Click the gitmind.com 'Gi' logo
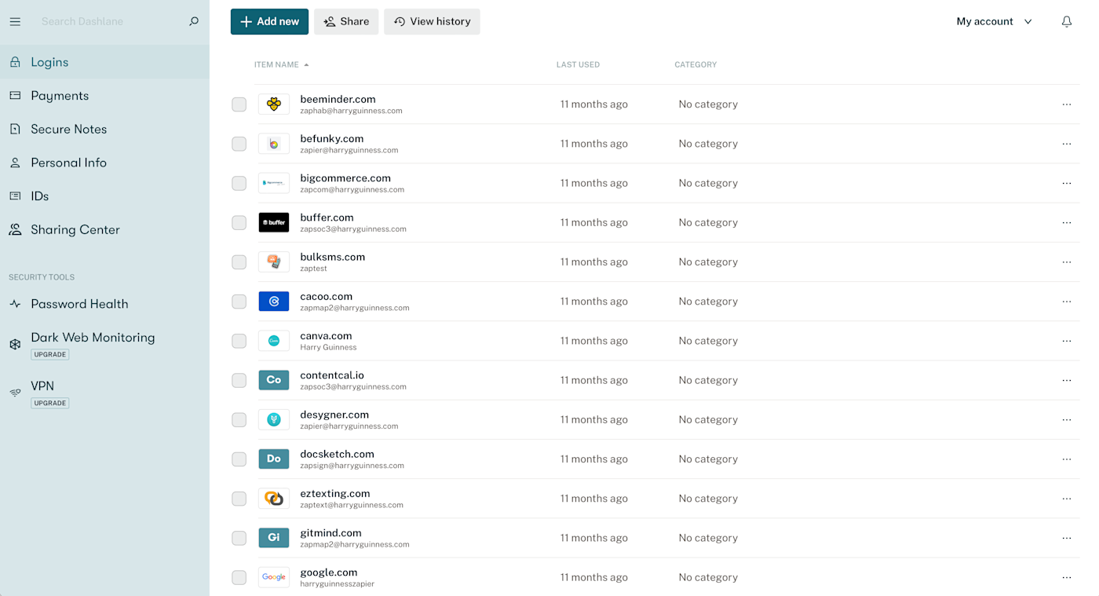1099x596 pixels. pos(274,538)
